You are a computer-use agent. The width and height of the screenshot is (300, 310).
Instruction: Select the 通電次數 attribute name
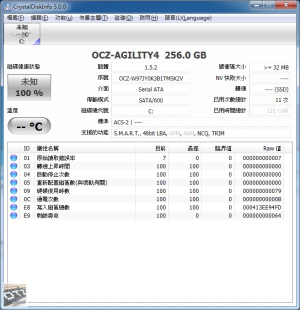[x=47, y=199]
